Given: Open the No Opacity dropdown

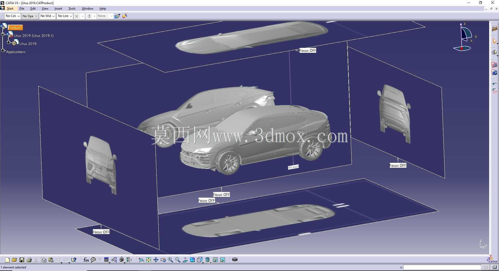Looking at the screenshot, I should coord(30,16).
